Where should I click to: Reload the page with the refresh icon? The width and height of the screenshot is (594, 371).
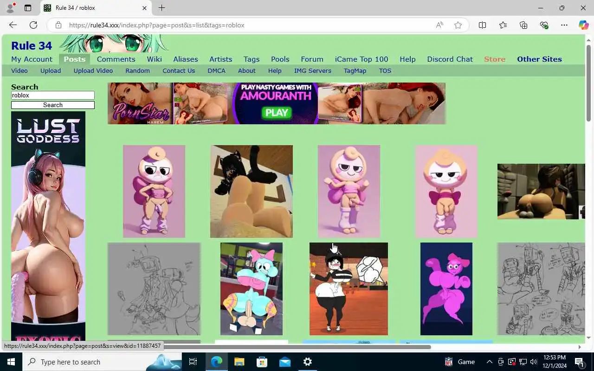click(33, 25)
